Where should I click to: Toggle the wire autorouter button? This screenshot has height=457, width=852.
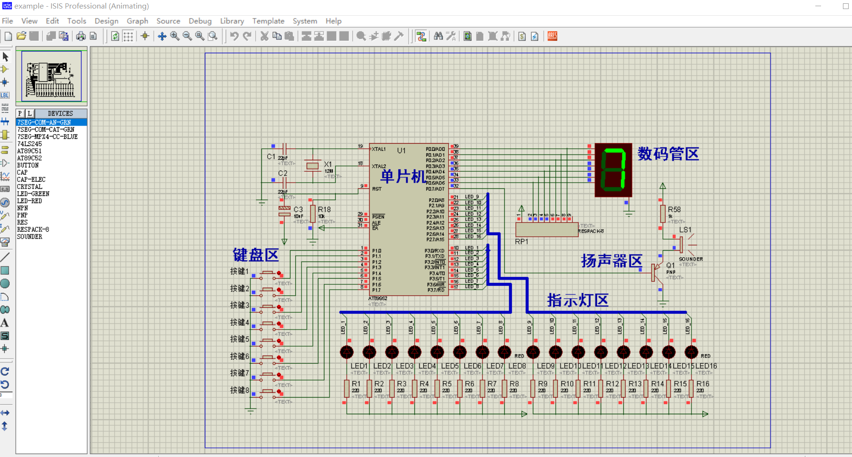click(421, 36)
